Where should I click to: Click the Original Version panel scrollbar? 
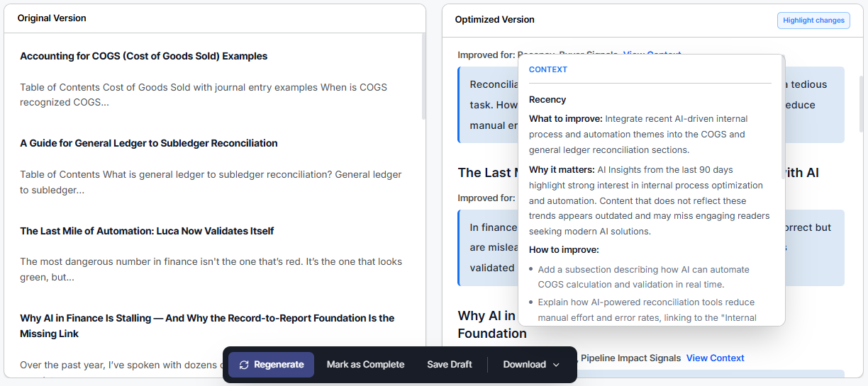click(x=423, y=76)
